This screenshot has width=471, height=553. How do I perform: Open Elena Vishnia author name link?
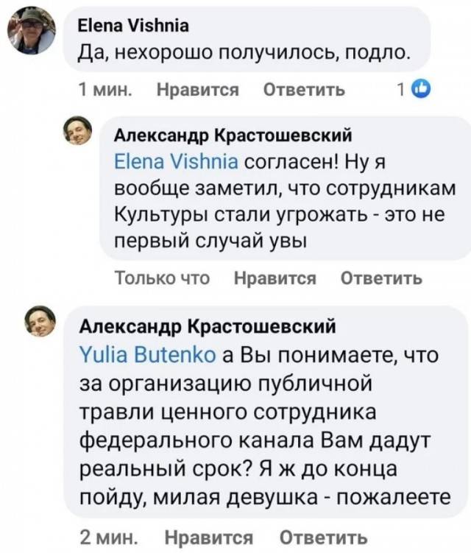coord(133,26)
